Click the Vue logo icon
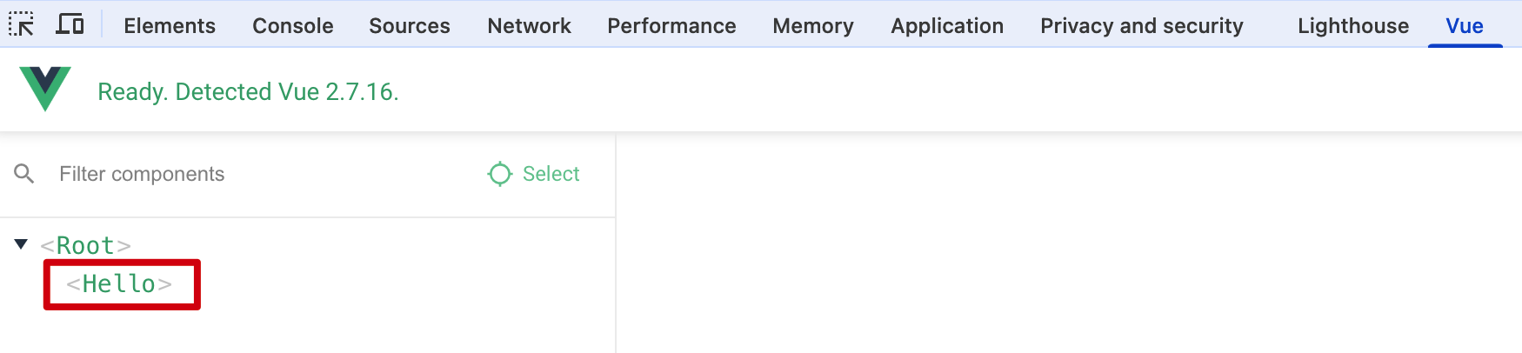This screenshot has width=1522, height=353. (x=45, y=90)
